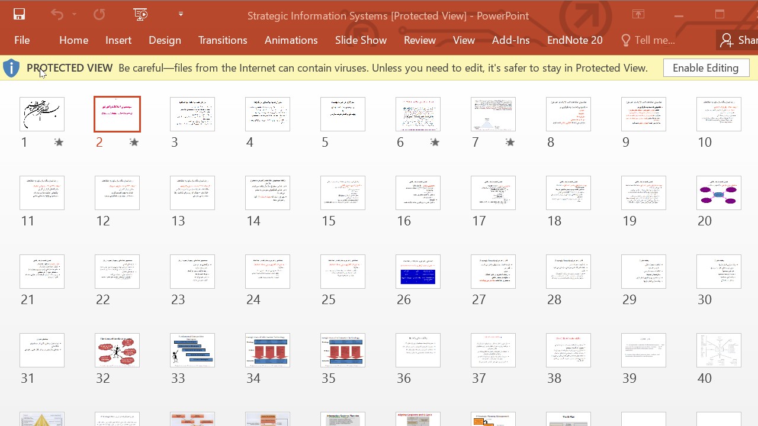The width and height of the screenshot is (758, 426).
Task: Select slide 10 thumbnail
Action: [719, 114]
